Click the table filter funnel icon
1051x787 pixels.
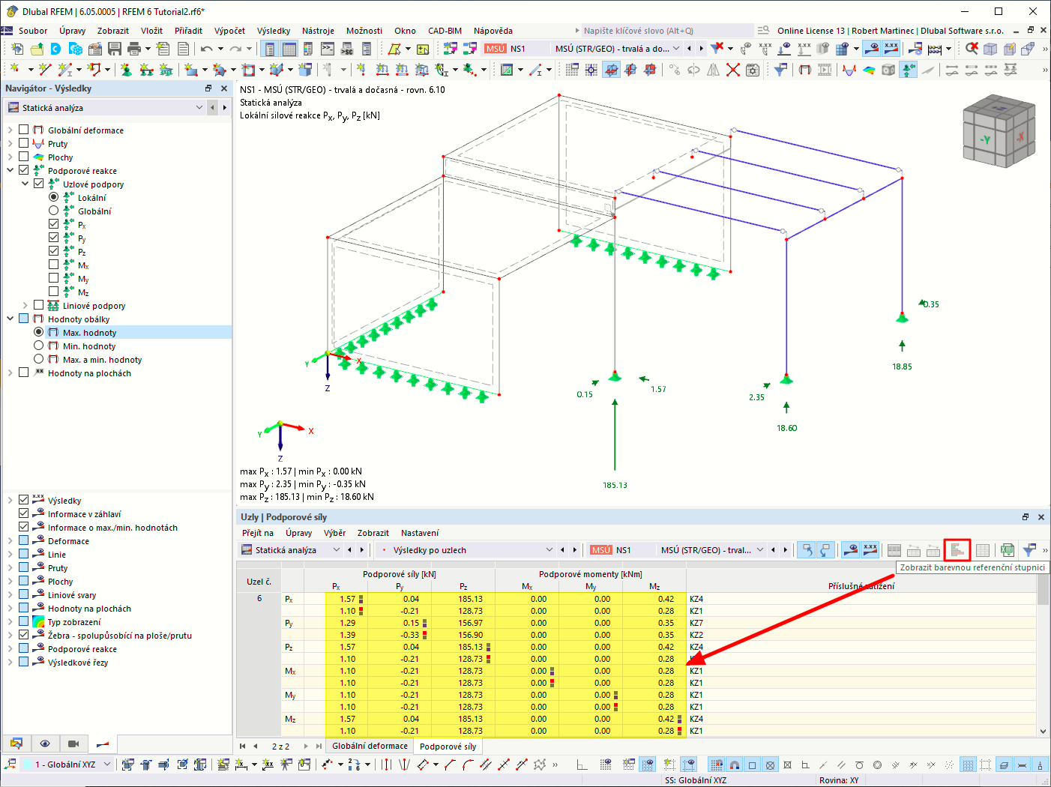pos(1029,550)
